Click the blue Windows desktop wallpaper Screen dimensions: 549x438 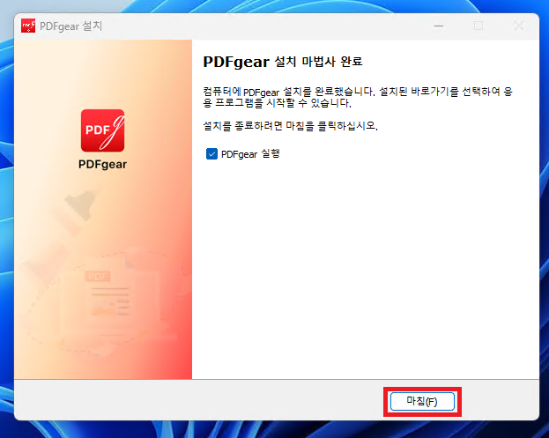coord(544,220)
